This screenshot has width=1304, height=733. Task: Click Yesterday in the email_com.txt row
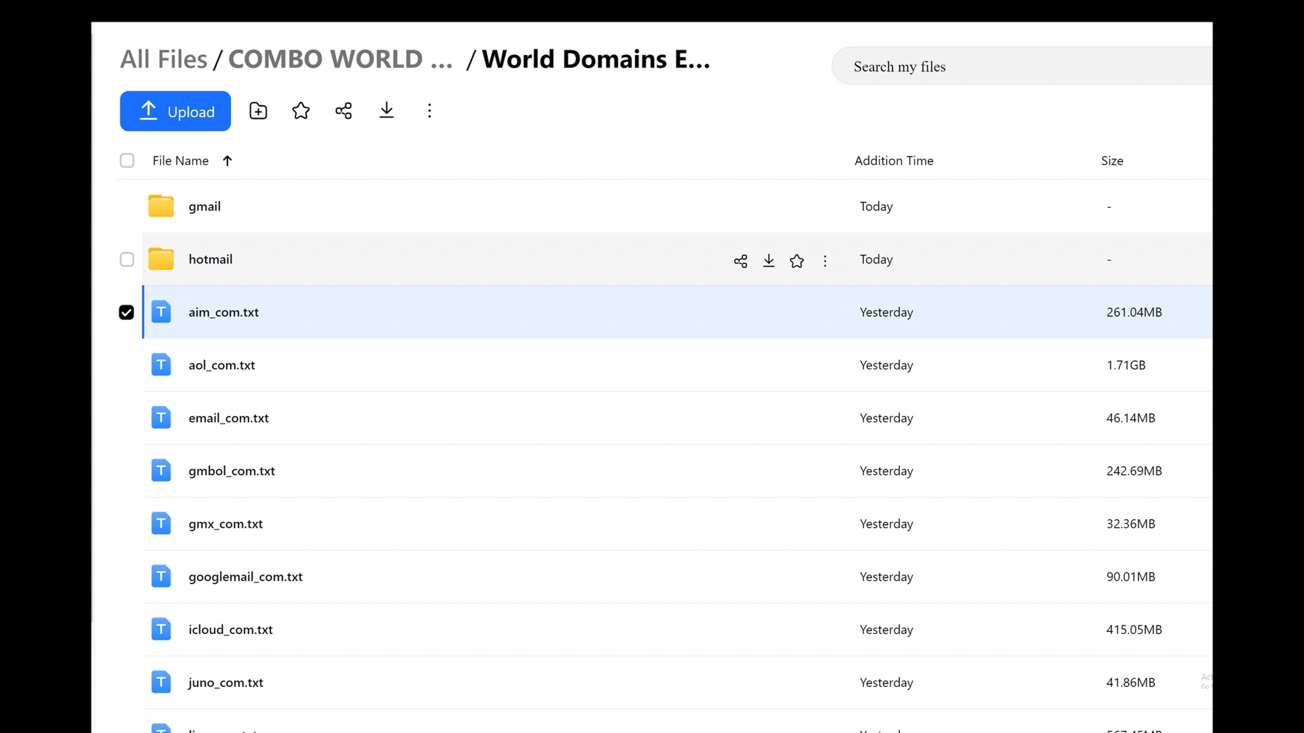pos(886,418)
